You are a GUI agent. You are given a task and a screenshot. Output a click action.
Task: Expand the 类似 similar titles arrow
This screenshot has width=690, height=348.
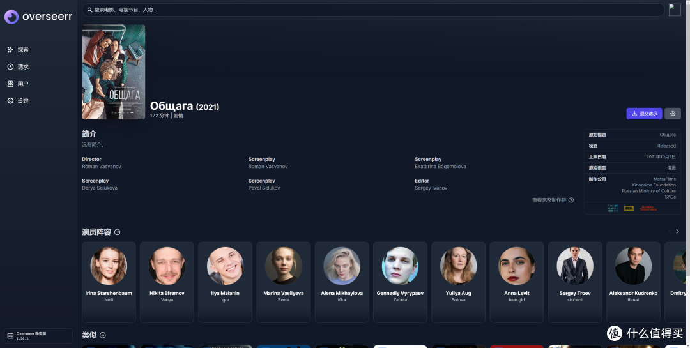tap(103, 335)
